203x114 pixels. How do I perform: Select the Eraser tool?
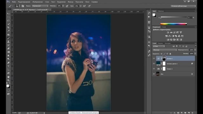(9, 48)
